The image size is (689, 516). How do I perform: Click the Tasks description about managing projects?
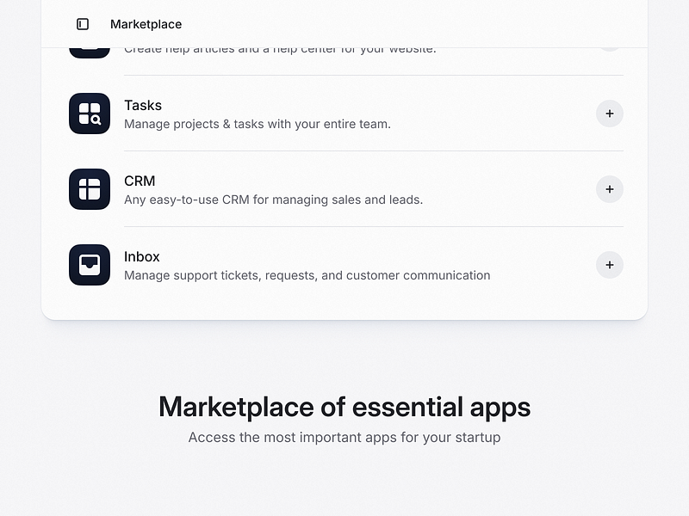point(258,124)
